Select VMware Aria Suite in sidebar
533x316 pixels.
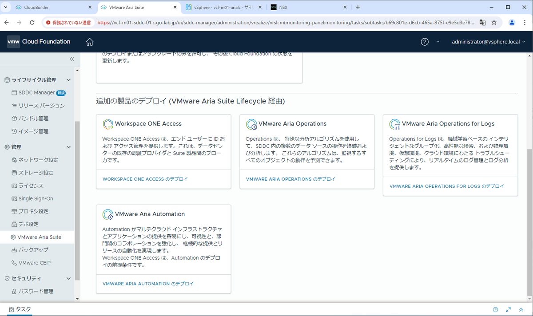click(38, 237)
